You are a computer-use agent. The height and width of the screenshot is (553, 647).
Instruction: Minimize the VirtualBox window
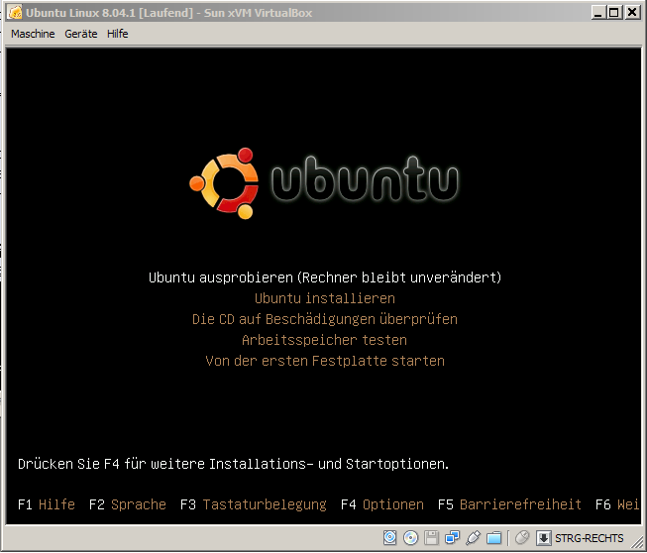point(597,12)
